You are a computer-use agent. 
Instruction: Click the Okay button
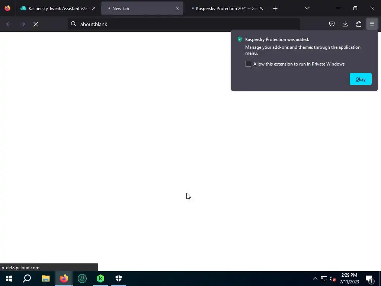coord(361,79)
